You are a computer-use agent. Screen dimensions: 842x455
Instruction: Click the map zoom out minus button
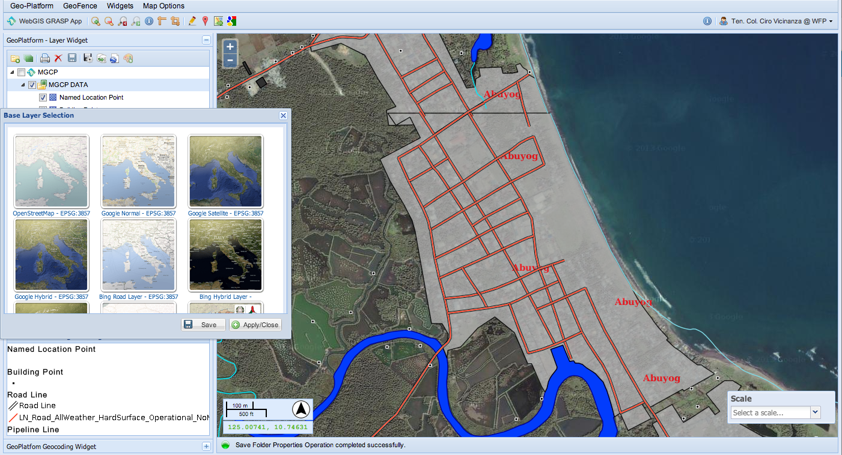click(230, 60)
